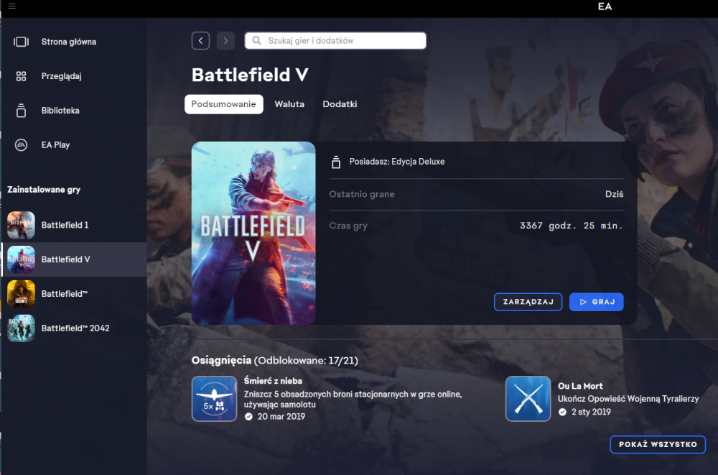Click the Strona główna home icon
This screenshot has width=718, height=475.
[21, 42]
